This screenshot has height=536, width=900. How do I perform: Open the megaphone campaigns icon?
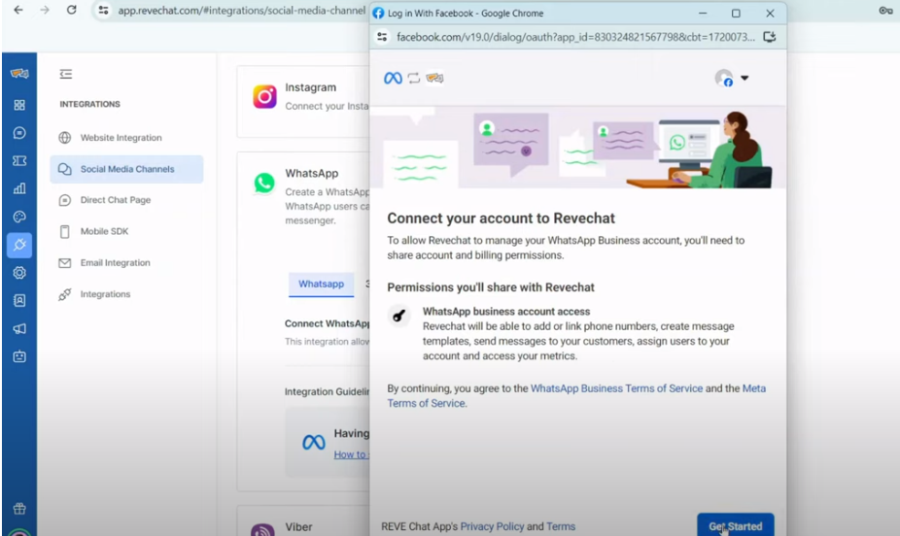19,328
